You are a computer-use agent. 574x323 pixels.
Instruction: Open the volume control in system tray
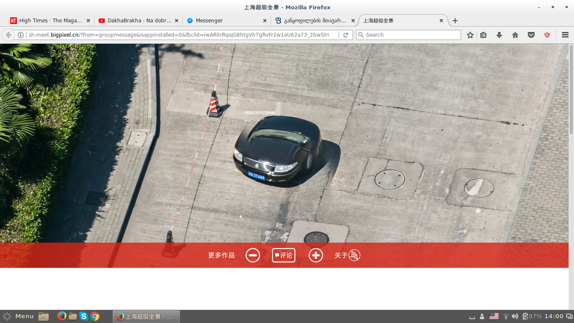tap(515, 316)
